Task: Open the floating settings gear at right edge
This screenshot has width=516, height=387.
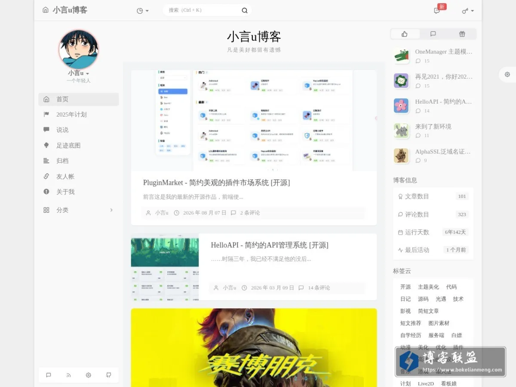Action: pos(507,74)
